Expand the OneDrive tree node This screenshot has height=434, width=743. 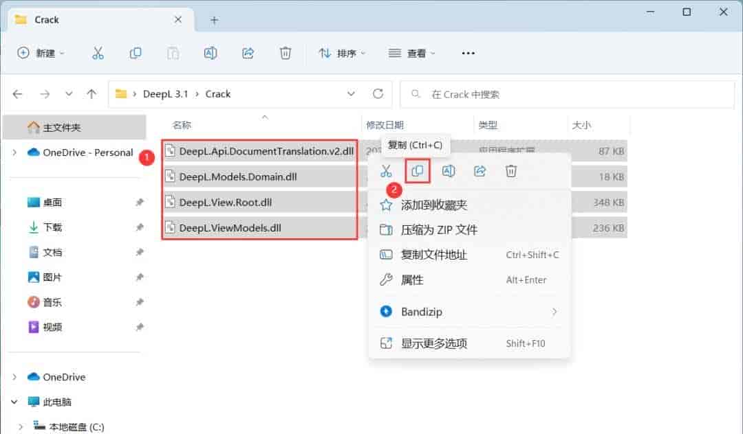click(14, 377)
